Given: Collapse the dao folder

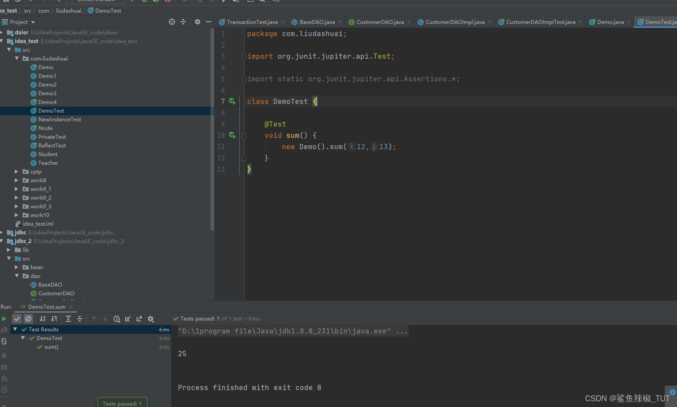Looking at the screenshot, I should [17, 276].
